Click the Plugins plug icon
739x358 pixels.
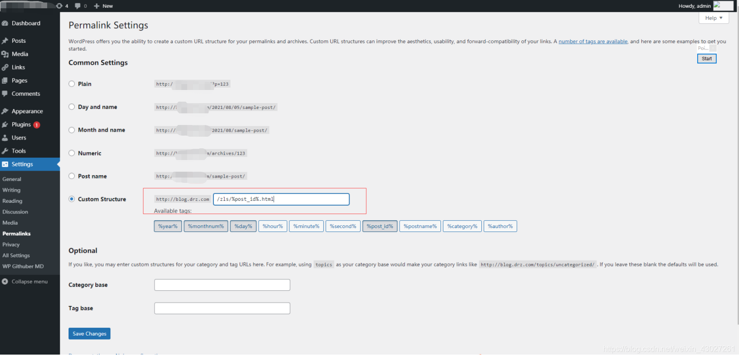pyautogui.click(x=5, y=125)
